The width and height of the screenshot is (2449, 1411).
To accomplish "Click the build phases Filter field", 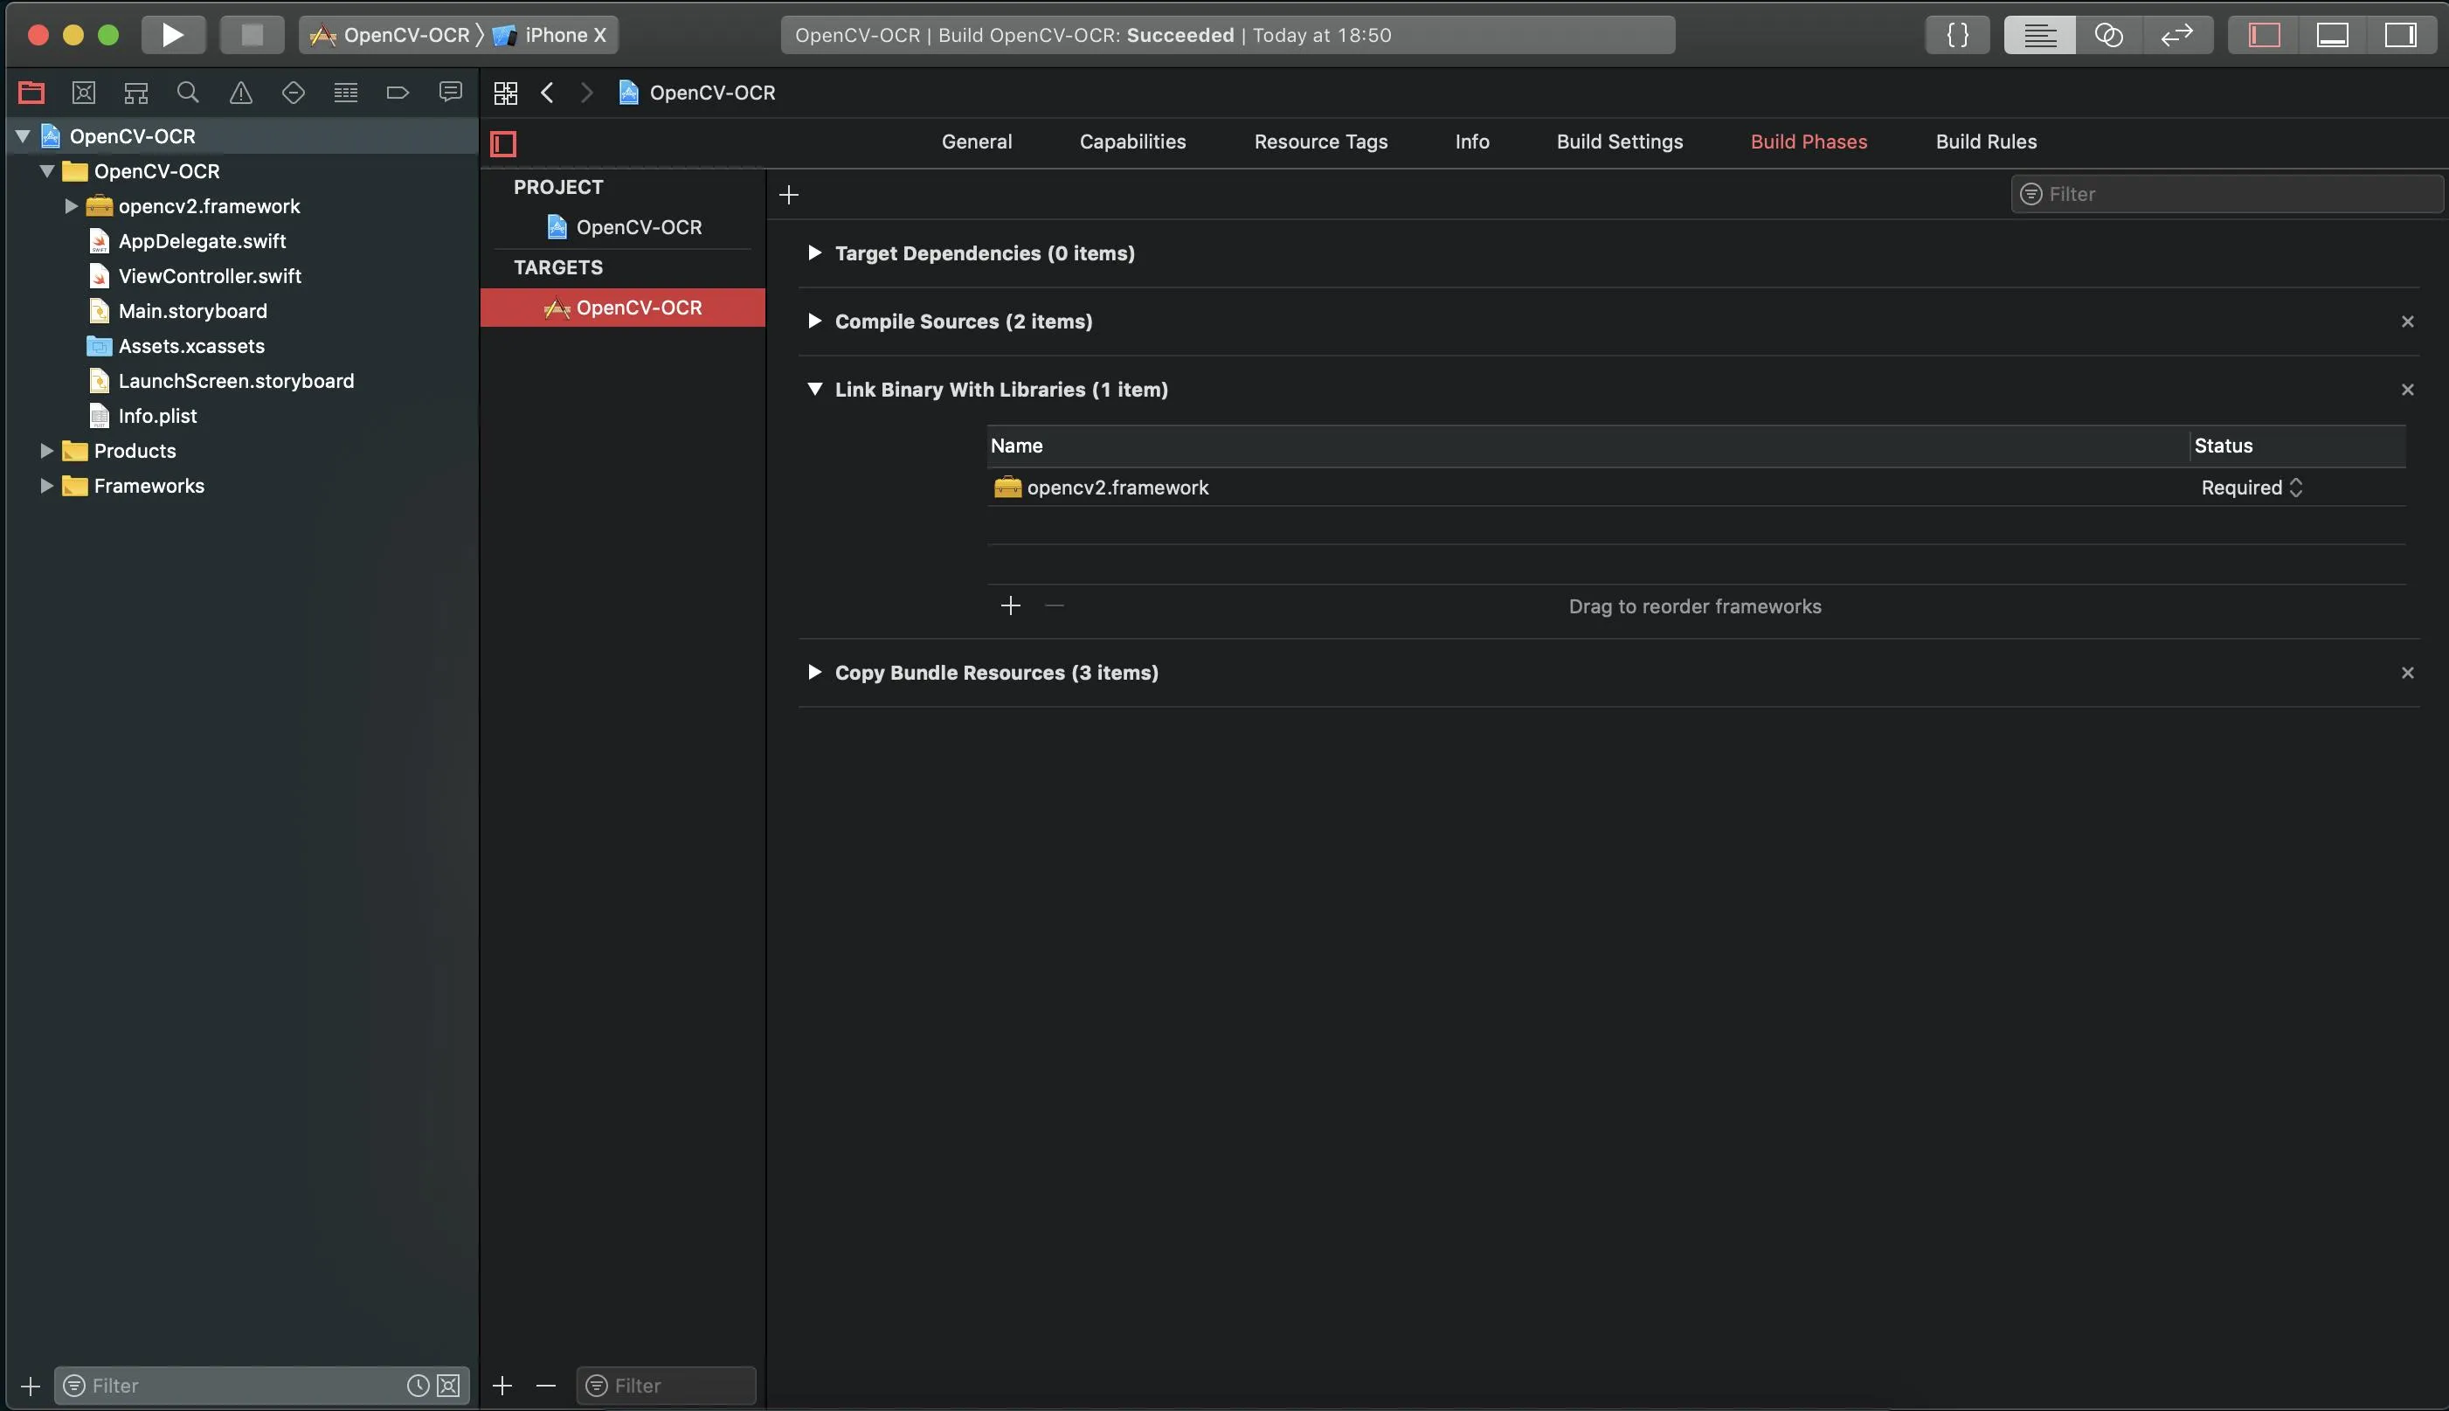I will (2229, 194).
